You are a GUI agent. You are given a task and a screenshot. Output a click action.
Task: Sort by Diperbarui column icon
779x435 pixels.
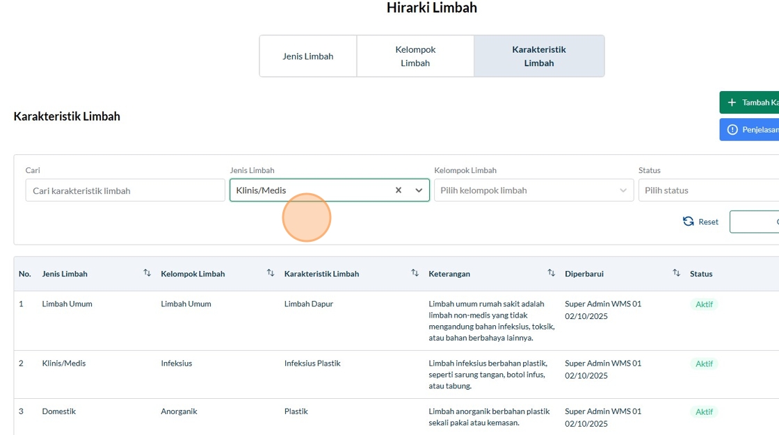pyautogui.click(x=676, y=273)
